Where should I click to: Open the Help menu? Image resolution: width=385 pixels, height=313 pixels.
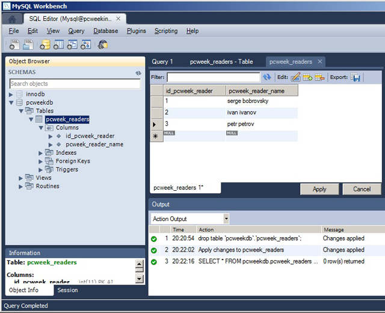tap(192, 31)
